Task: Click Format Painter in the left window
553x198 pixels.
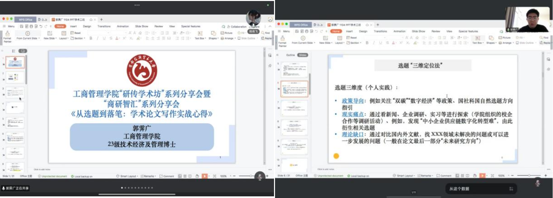Action: (7, 36)
